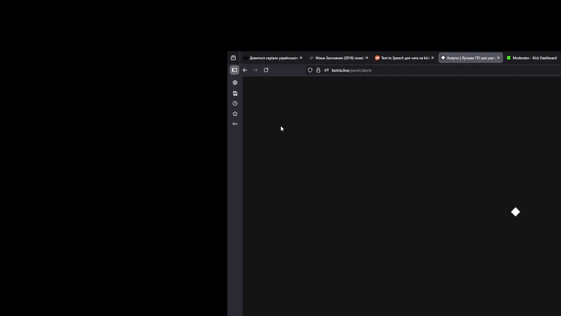Reload the botrix.live page
This screenshot has height=316, width=561.
[x=266, y=70]
